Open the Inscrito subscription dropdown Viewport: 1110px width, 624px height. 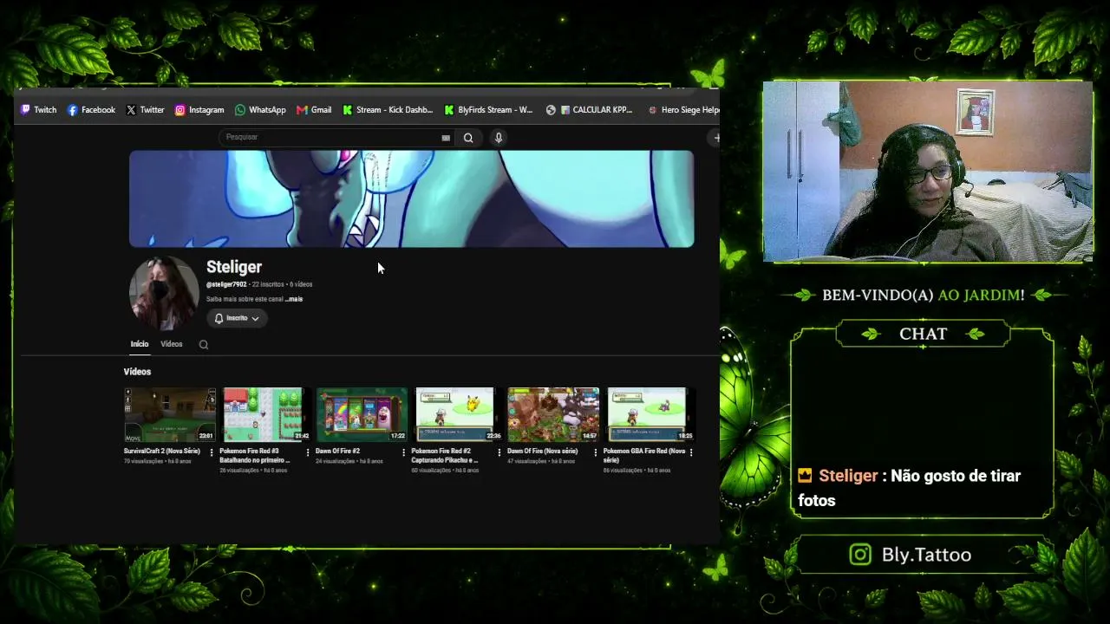237,318
